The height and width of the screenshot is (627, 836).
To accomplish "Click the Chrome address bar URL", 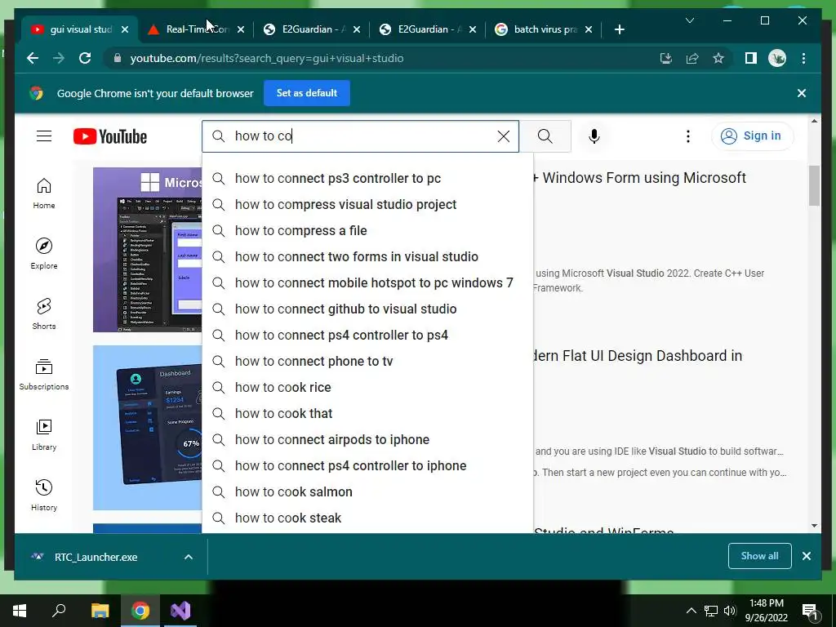I will pyautogui.click(x=267, y=58).
